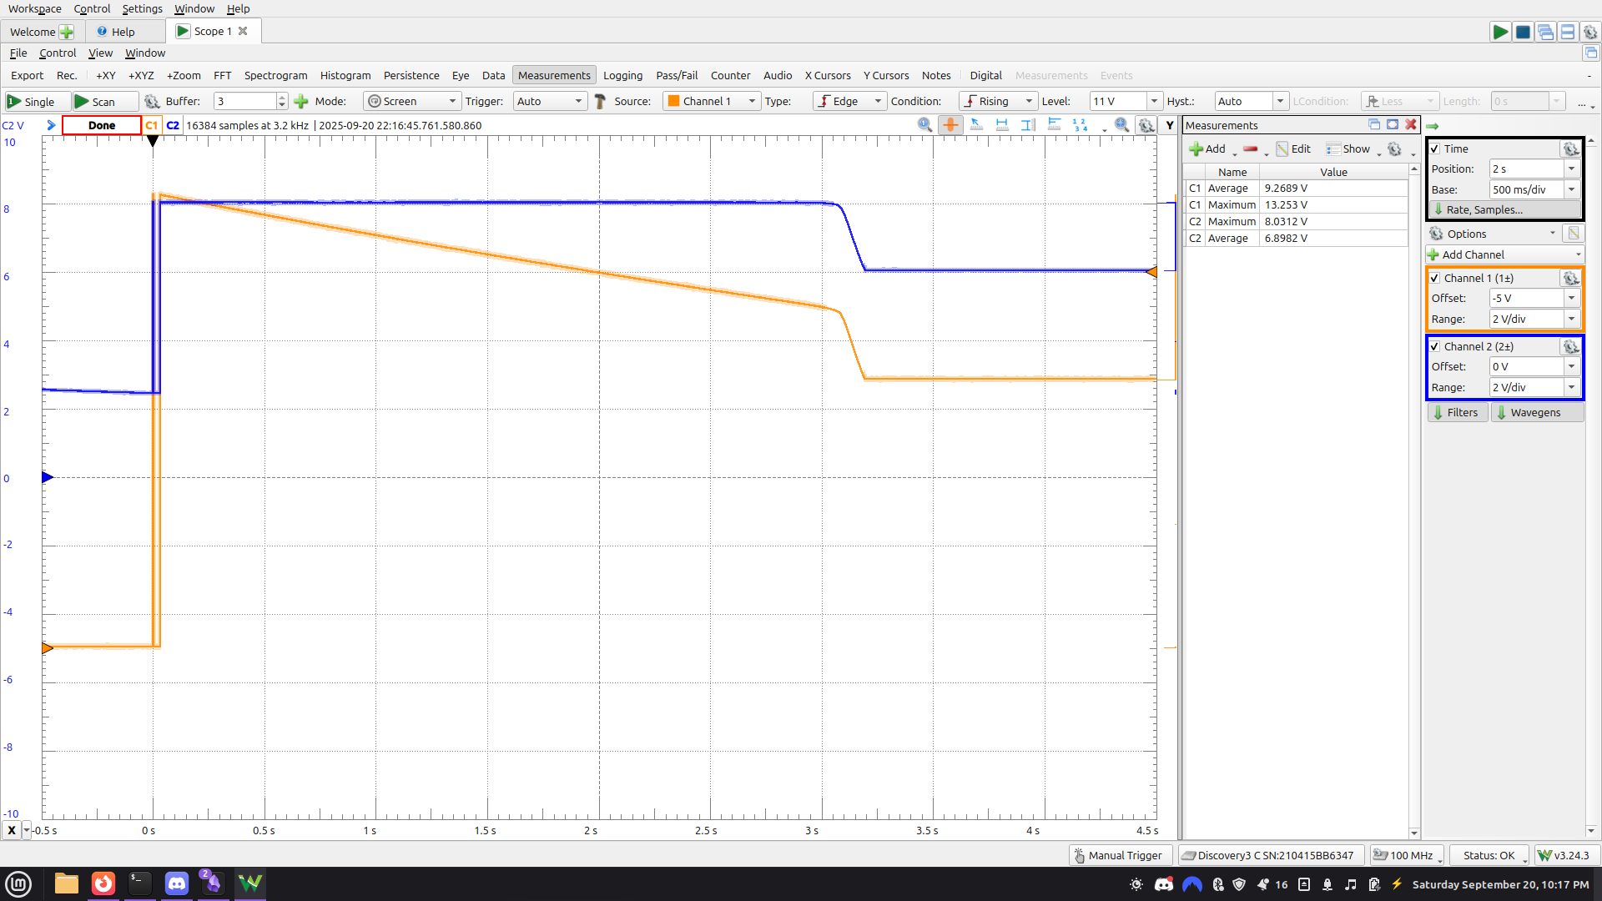Click the reset zoom magnifier icon

pos(924,125)
